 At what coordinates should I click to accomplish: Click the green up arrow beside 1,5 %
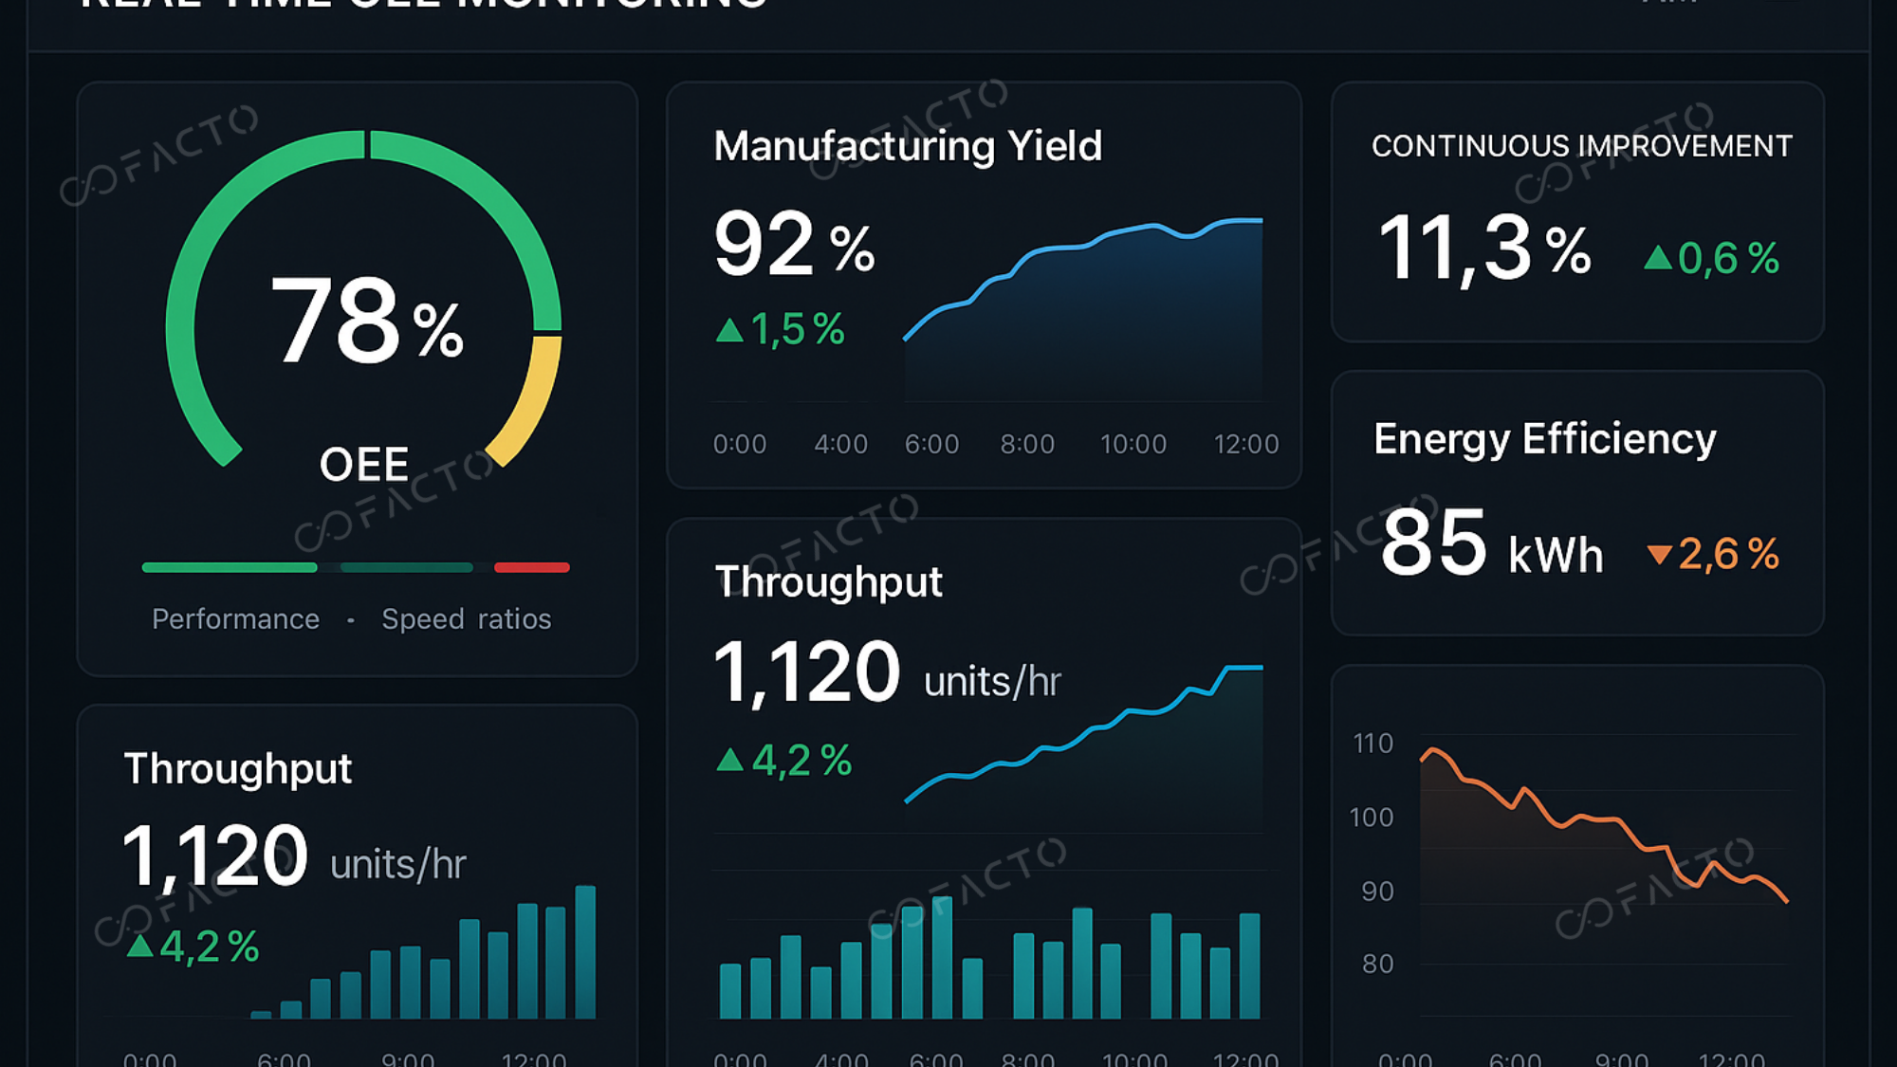coord(728,331)
